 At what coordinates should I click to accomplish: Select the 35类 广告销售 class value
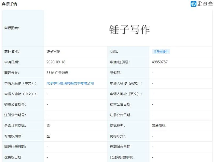coord(57,73)
